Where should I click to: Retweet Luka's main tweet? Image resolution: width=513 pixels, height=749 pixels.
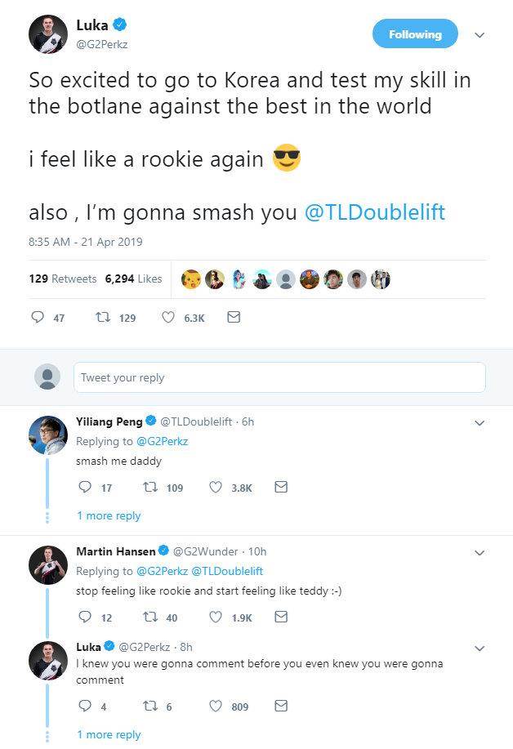pyautogui.click(x=104, y=318)
